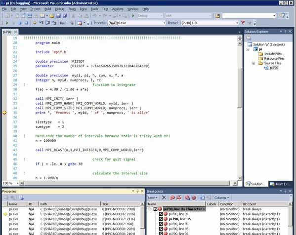Click the Save file toolbar icon
The width and height of the screenshot is (296, 235).
tap(58, 16)
